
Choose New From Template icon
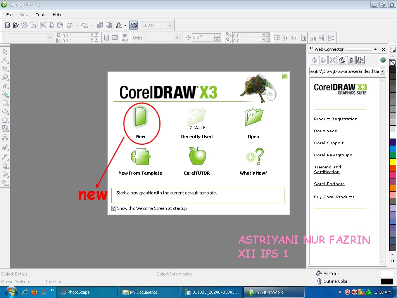tap(140, 157)
